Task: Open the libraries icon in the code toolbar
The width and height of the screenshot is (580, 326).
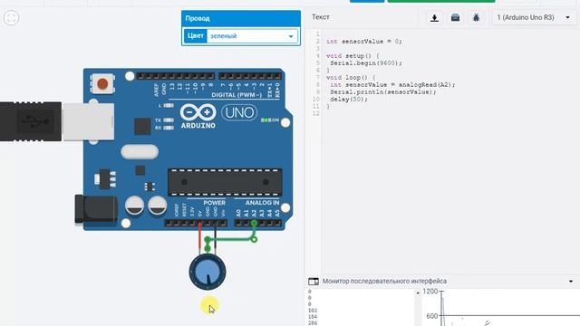Action: (455, 18)
